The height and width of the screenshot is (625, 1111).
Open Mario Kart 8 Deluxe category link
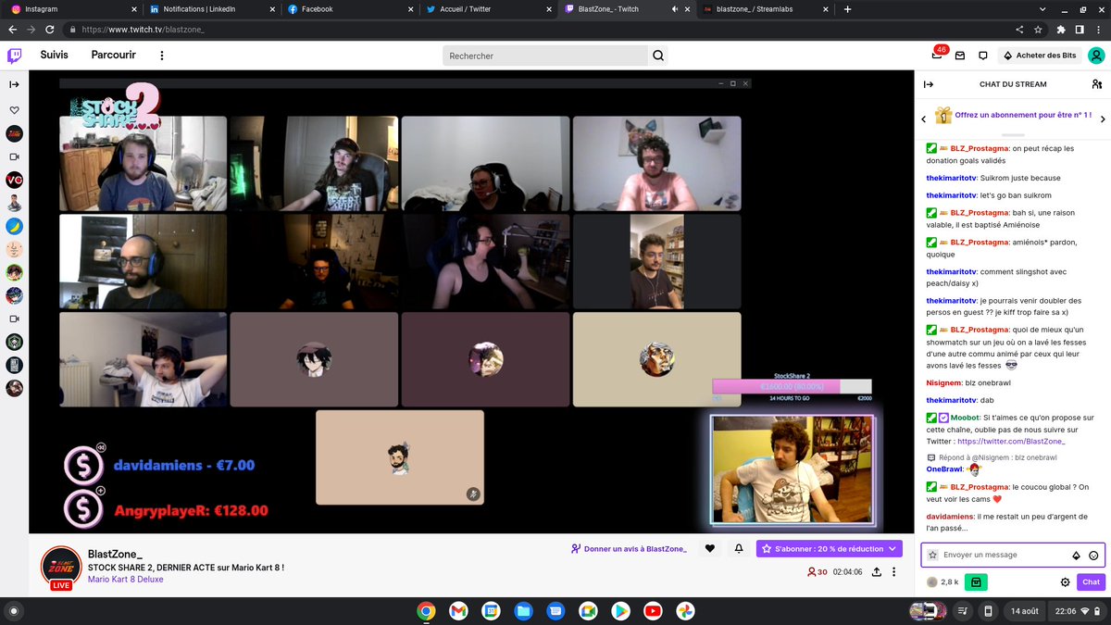(x=126, y=580)
